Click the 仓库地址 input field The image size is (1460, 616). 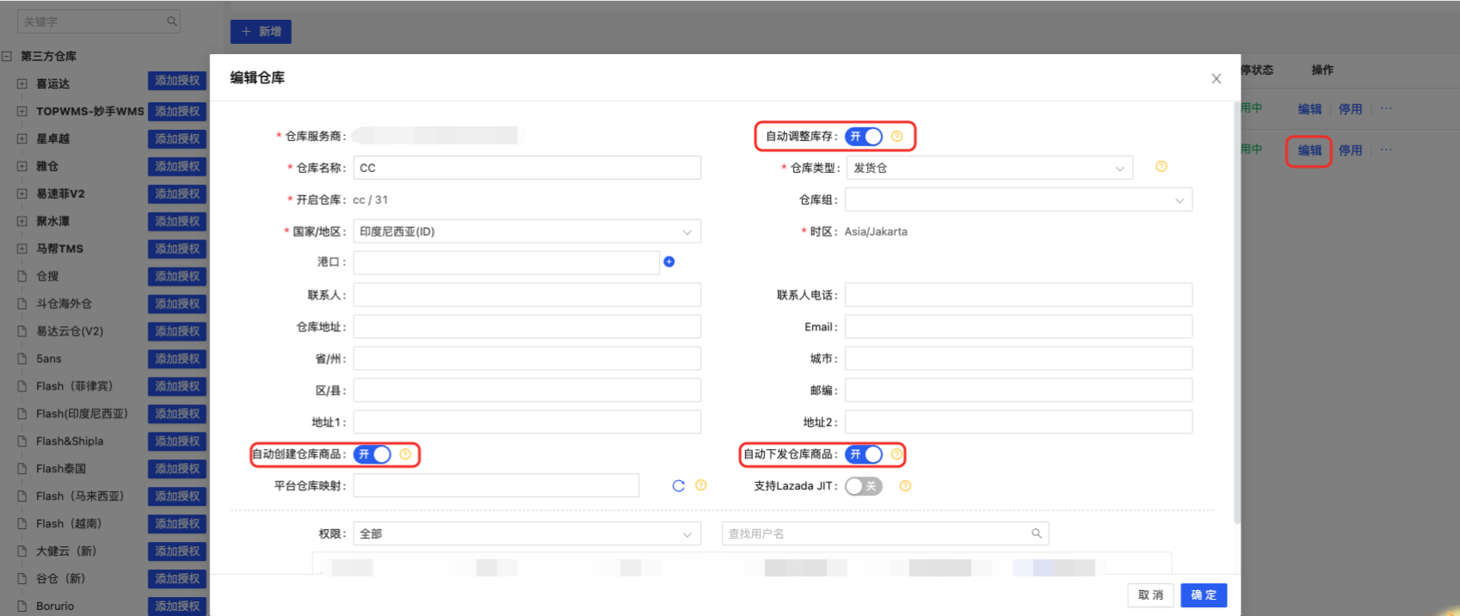pos(527,327)
